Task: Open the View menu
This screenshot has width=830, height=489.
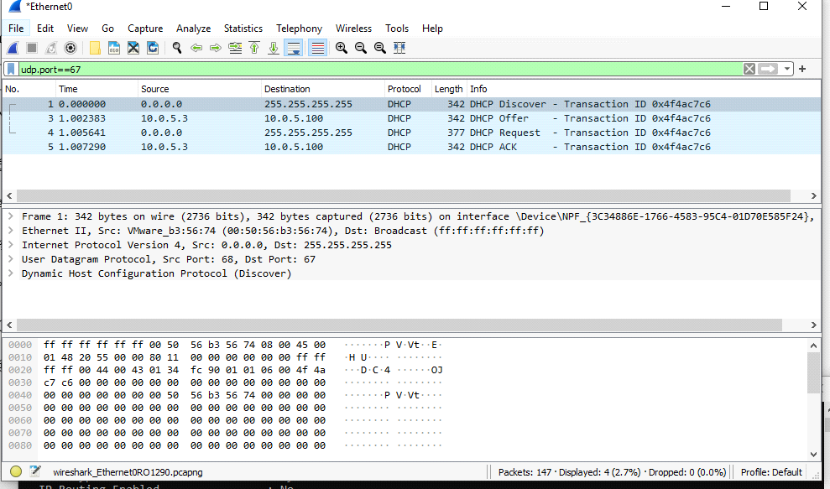Action: pos(78,29)
